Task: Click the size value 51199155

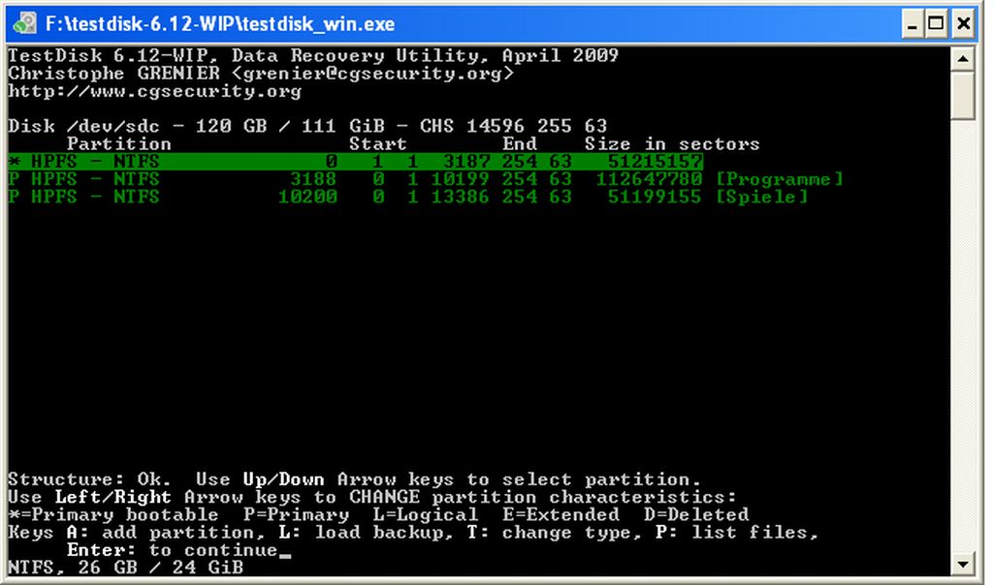Action: tap(655, 197)
